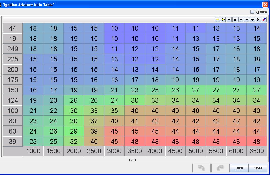Click the undo arrow button
Image resolution: width=270 pixels, height=175 pixels.
point(202,168)
